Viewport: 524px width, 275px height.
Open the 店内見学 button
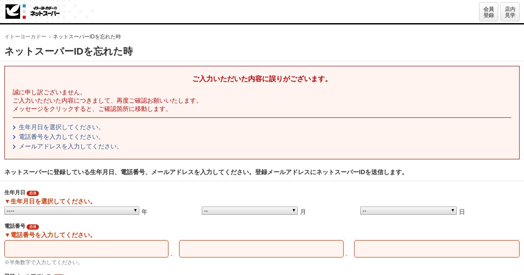tap(510, 12)
